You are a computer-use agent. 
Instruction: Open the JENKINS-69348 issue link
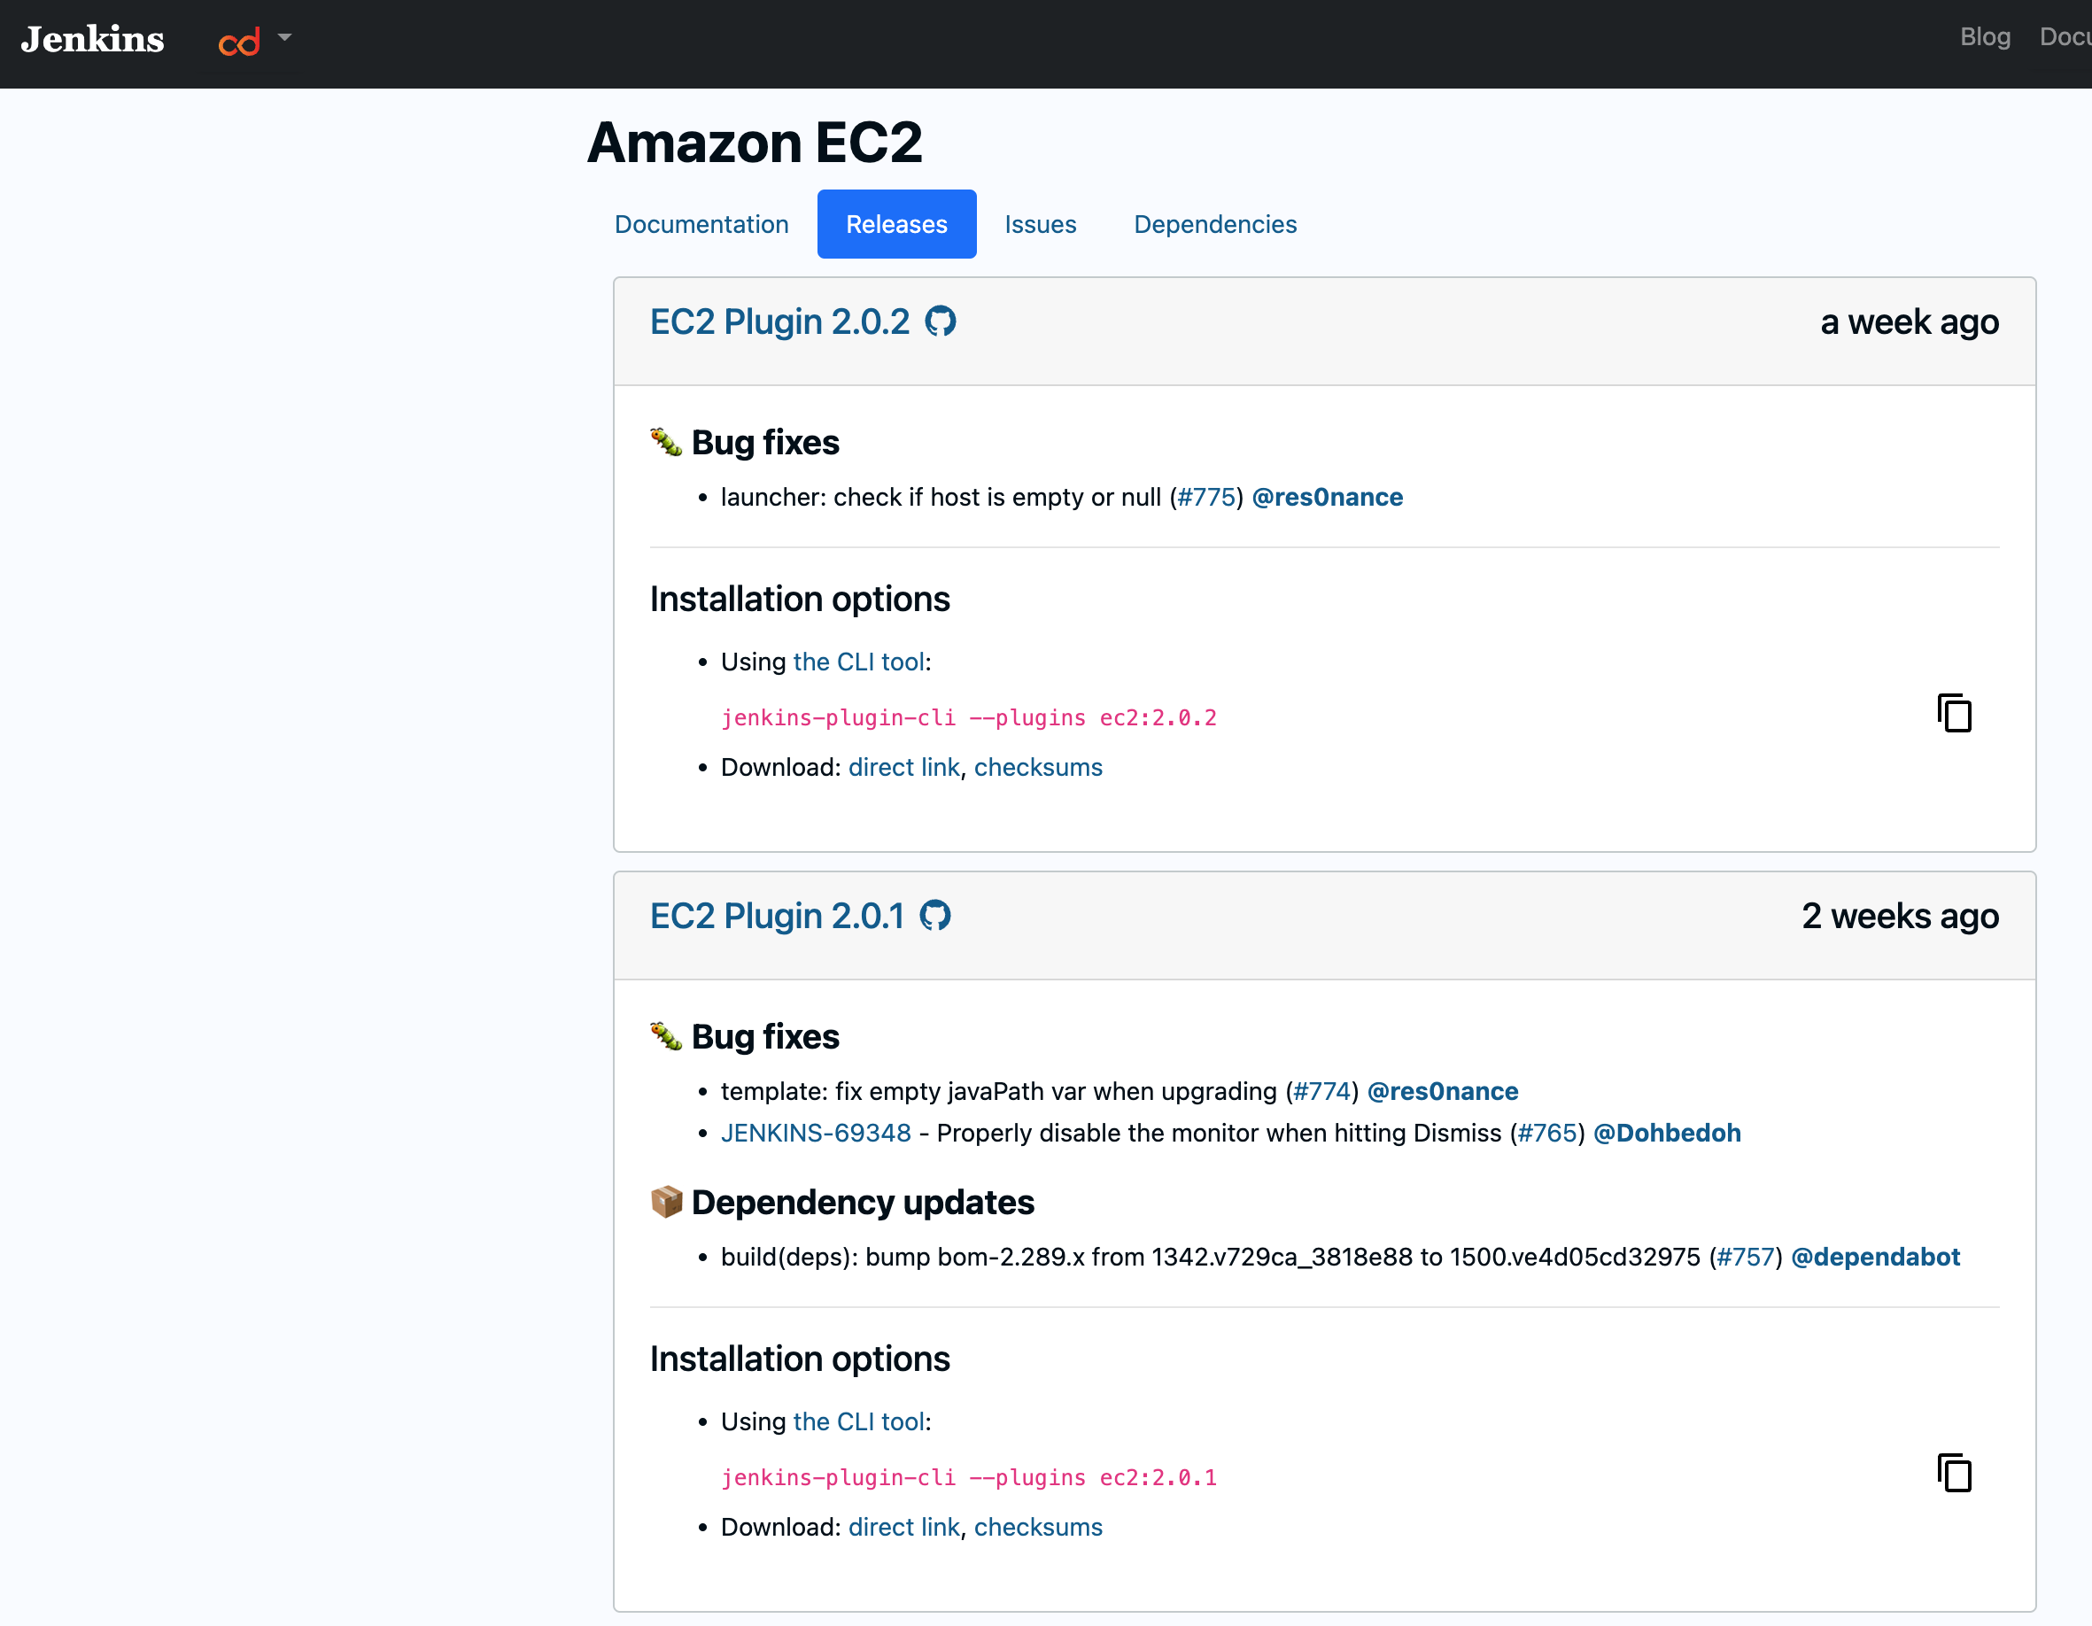coord(816,1133)
